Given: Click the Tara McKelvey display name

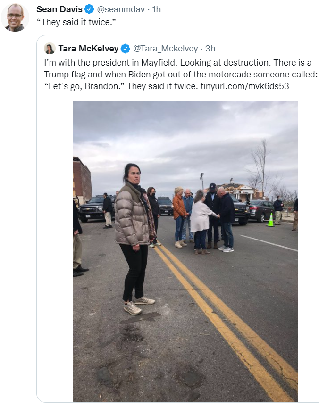Looking at the screenshot, I should 88,49.
